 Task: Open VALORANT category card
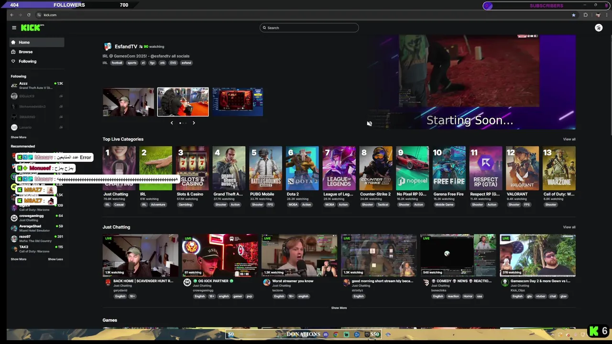click(522, 168)
